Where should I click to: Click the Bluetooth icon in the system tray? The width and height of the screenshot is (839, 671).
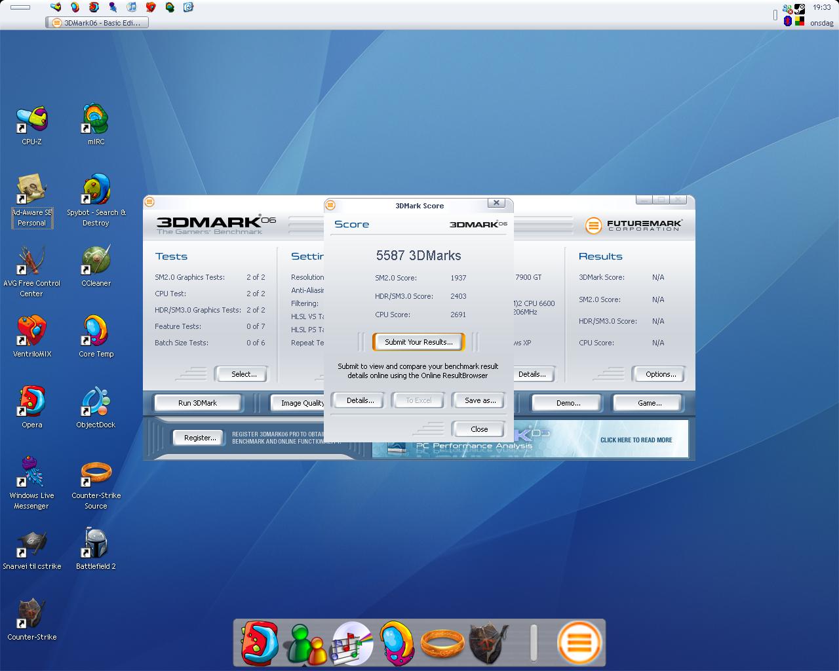point(788,21)
